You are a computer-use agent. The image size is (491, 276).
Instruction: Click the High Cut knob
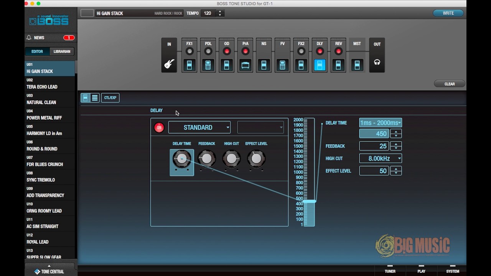tap(232, 159)
